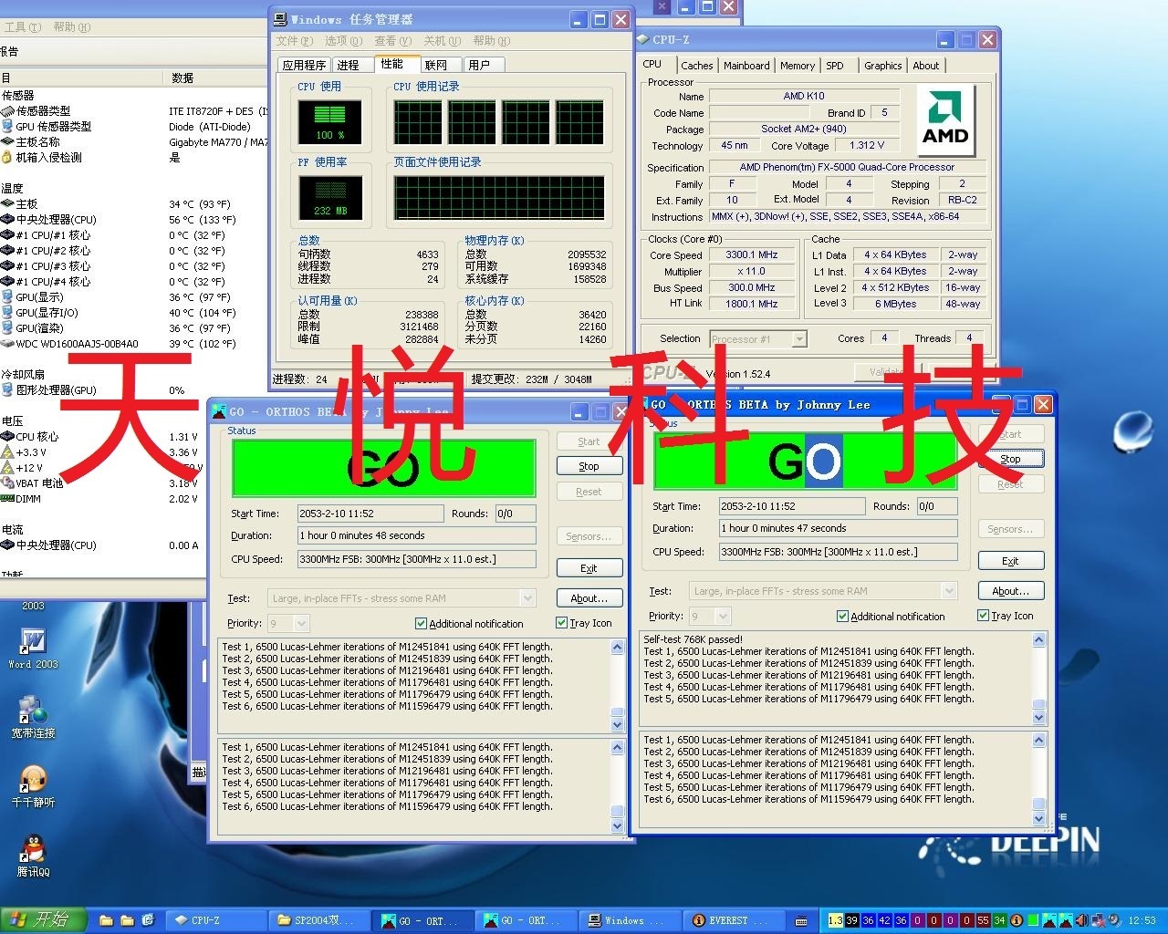Expand the Priority dropdown in right ORTHOS

click(723, 617)
